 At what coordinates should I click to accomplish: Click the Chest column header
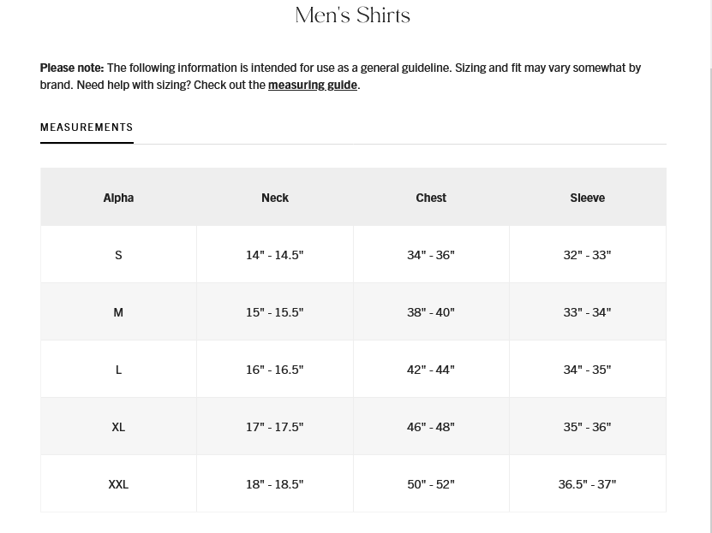point(431,198)
